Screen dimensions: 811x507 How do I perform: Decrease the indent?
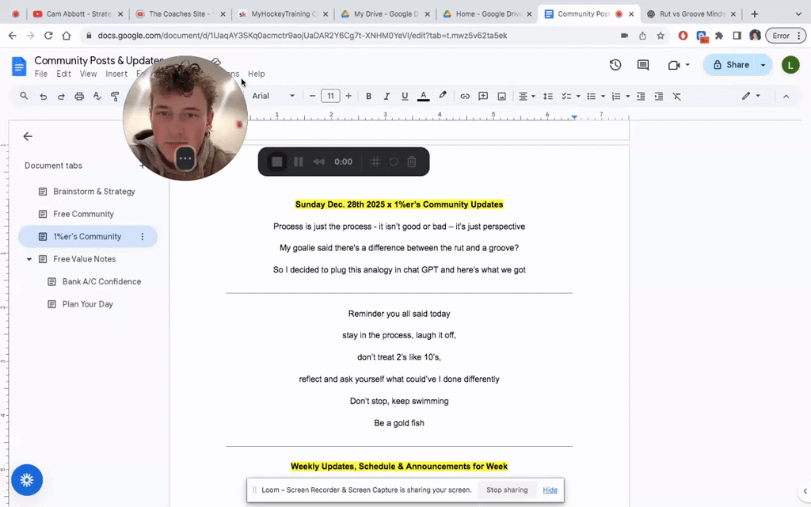[x=641, y=96]
